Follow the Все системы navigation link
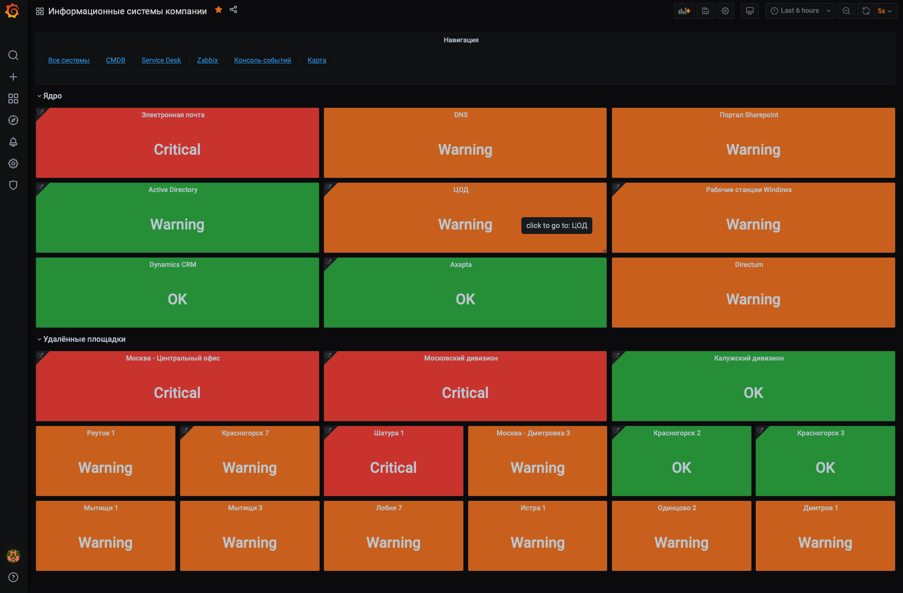The image size is (903, 593). click(x=69, y=60)
